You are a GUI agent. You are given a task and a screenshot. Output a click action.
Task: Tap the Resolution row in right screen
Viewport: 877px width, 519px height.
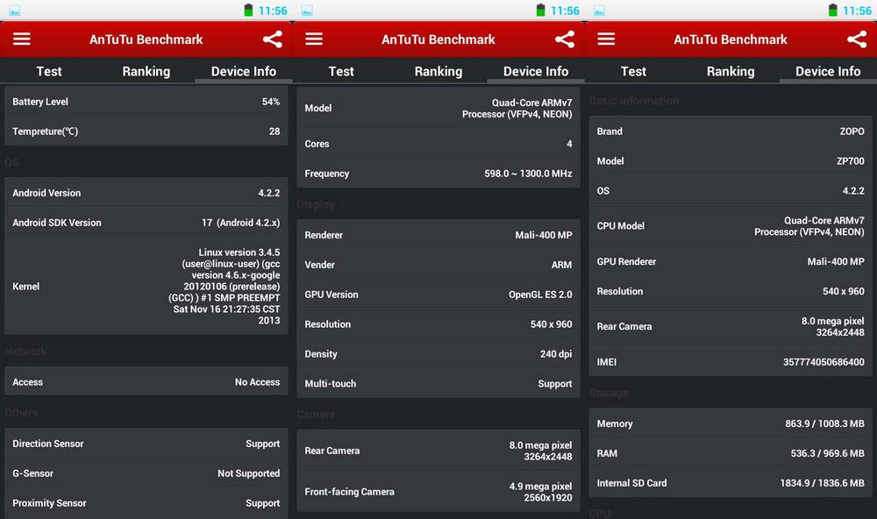(731, 291)
